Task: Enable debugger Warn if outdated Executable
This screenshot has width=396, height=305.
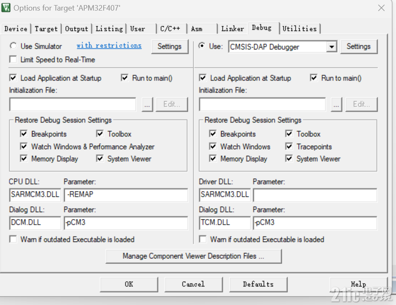Action: pos(203,239)
